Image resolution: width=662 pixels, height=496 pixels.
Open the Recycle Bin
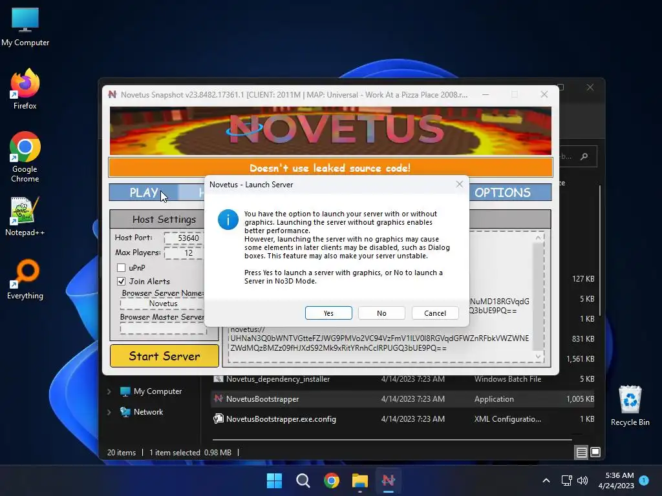click(630, 406)
